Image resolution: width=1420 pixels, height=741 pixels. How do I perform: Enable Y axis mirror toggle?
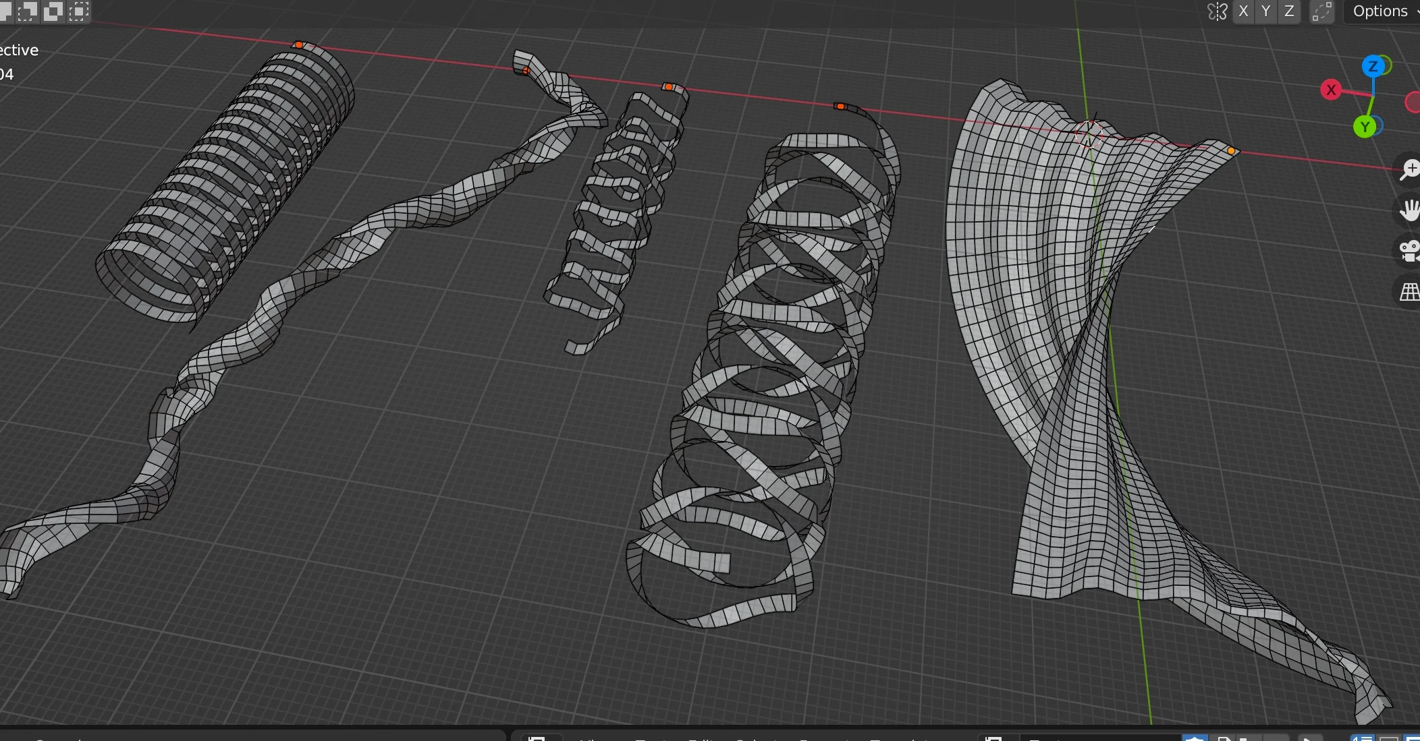coord(1266,11)
